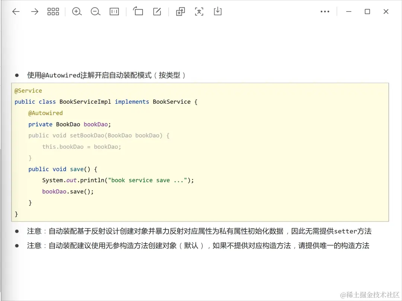The height and width of the screenshot is (301, 402).
Task: Click the 'bookDao.save();' line
Action: (x=68, y=191)
